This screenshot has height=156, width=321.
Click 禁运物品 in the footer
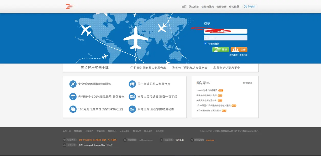click(137, 131)
